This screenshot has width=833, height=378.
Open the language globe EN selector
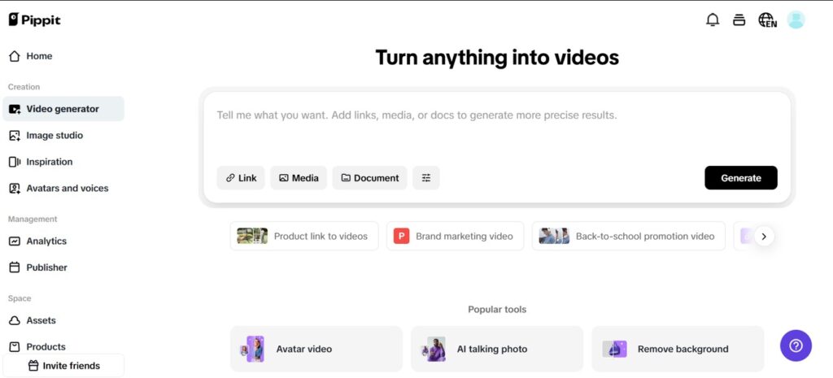coord(766,20)
